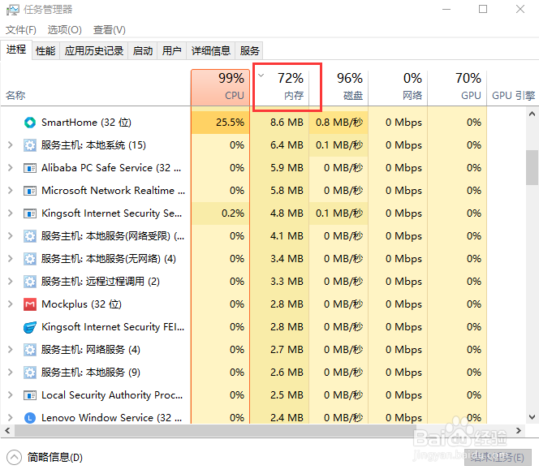Expand 服务主机: 远程过程调用 (2) group
539x474 pixels.
(11, 281)
